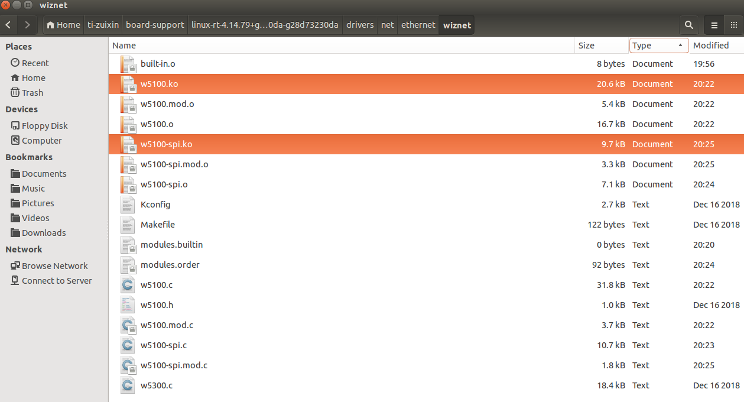Select the file name Kconfig
Viewport: 744px width, 402px height.
pyautogui.click(x=155, y=205)
